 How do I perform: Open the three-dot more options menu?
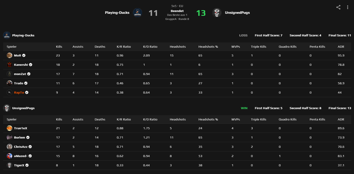(348, 7)
